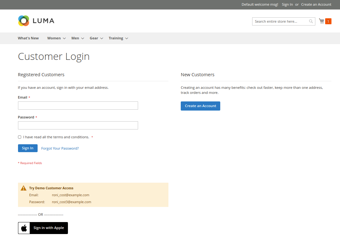Click inside the Email input field
This screenshot has width=340, height=246.
[x=78, y=106]
